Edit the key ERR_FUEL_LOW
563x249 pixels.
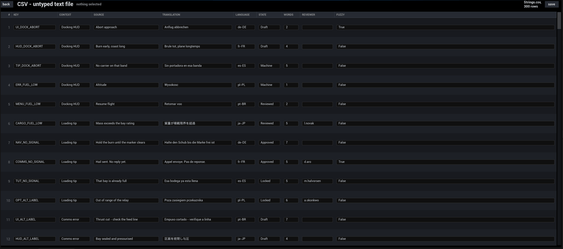35,85
